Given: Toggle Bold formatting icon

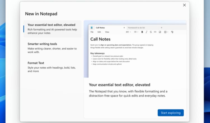Looking at the screenshot, I should (142, 32).
